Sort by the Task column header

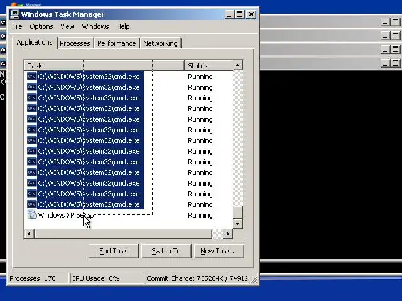(x=105, y=66)
